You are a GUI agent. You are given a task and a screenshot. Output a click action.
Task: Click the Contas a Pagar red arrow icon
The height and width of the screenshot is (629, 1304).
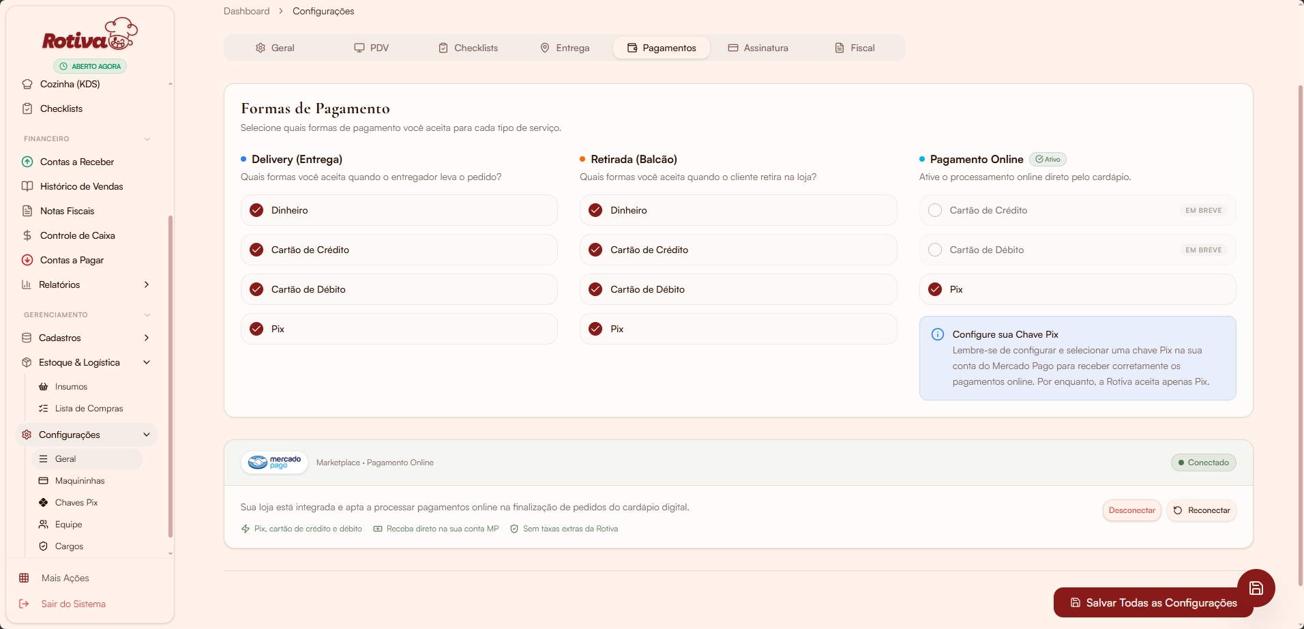coord(27,260)
